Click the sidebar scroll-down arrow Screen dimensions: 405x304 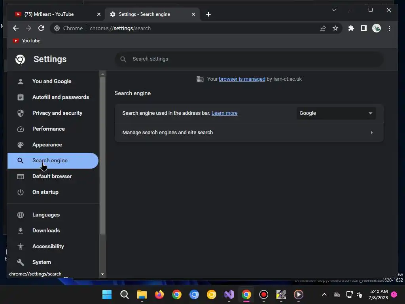click(102, 274)
